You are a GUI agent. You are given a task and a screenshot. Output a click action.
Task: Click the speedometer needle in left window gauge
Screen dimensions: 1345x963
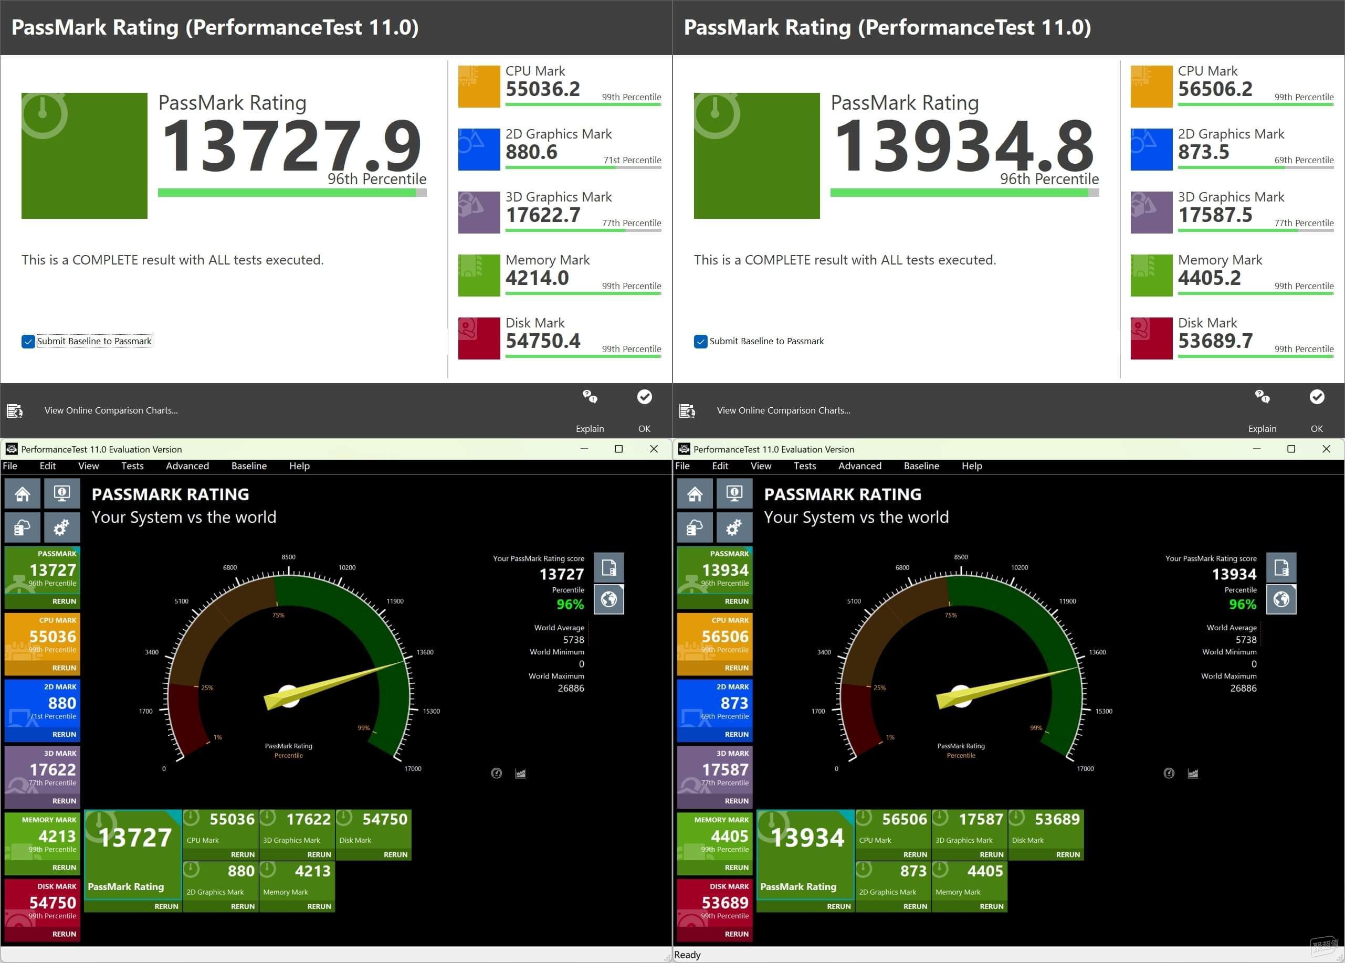coord(335,685)
